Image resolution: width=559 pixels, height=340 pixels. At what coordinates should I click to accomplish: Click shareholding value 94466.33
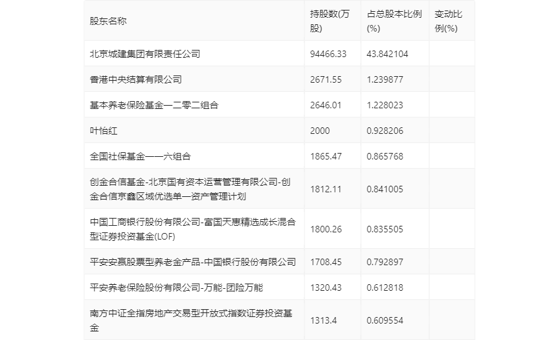[x=328, y=54]
